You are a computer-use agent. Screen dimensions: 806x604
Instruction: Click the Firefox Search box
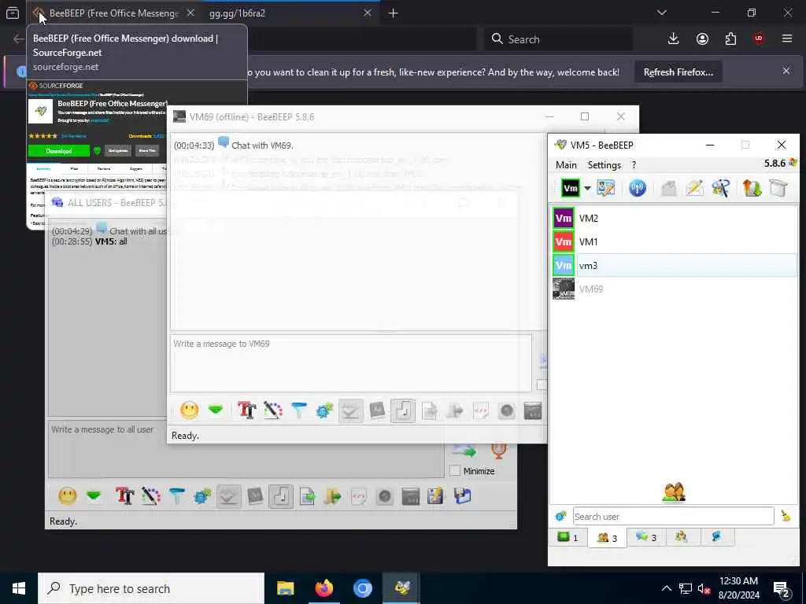[558, 39]
